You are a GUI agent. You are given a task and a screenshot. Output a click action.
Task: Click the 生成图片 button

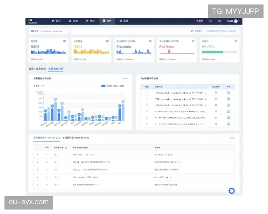click(197, 31)
